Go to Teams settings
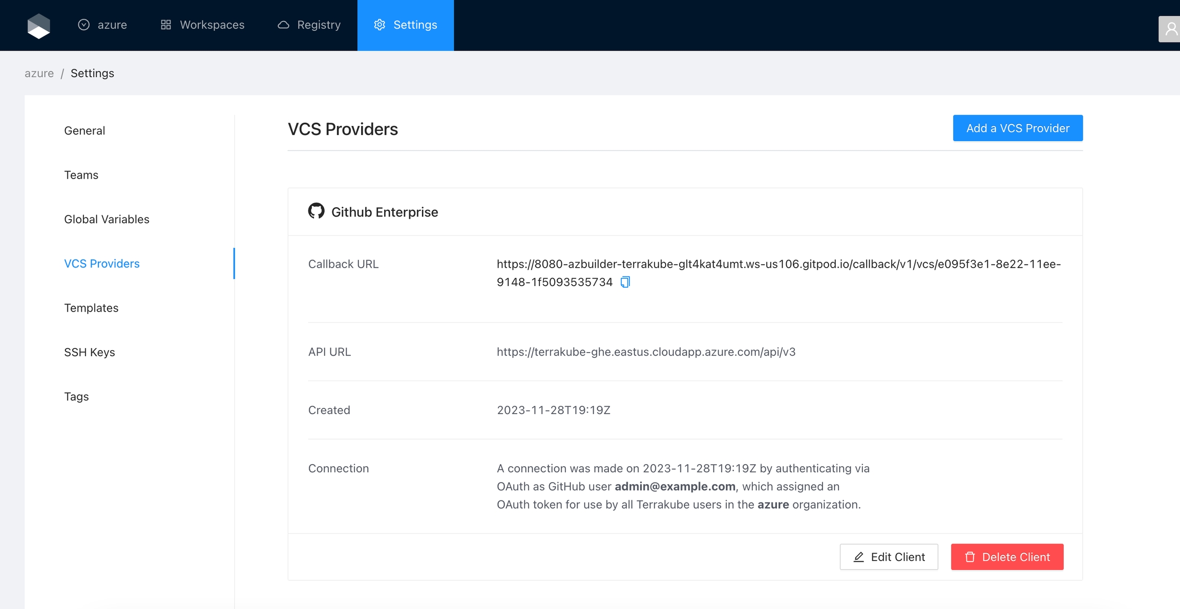Screen dimensions: 1180x609 (x=81, y=175)
